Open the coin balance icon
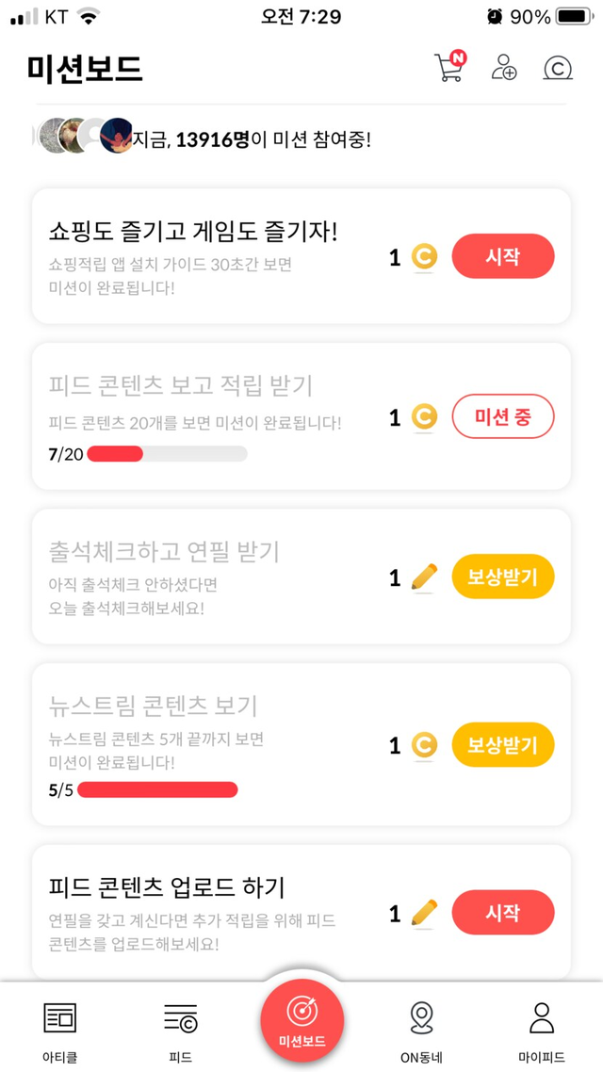The image size is (603, 1072). tap(558, 68)
